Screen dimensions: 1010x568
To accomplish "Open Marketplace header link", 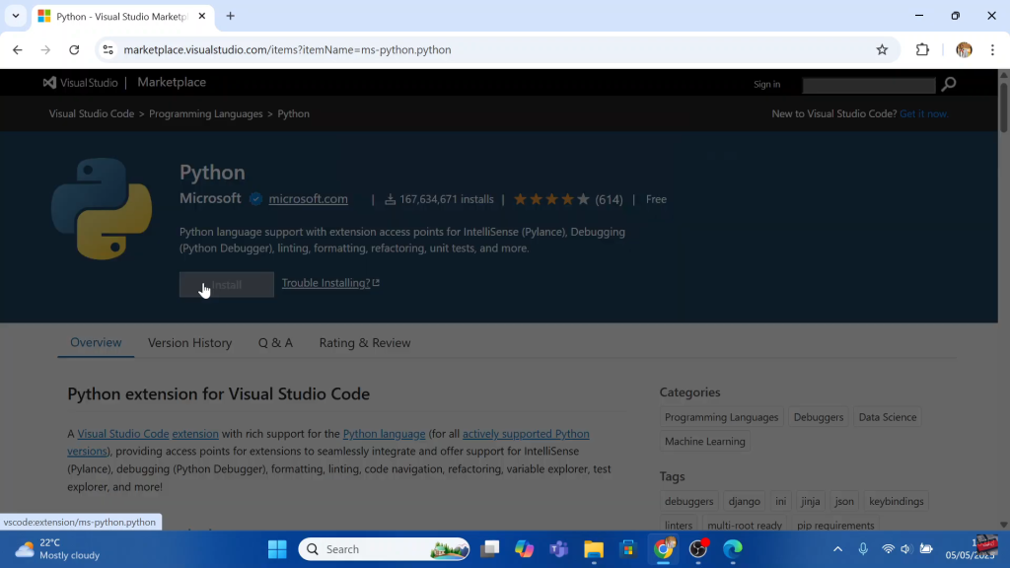I will 172,83.
